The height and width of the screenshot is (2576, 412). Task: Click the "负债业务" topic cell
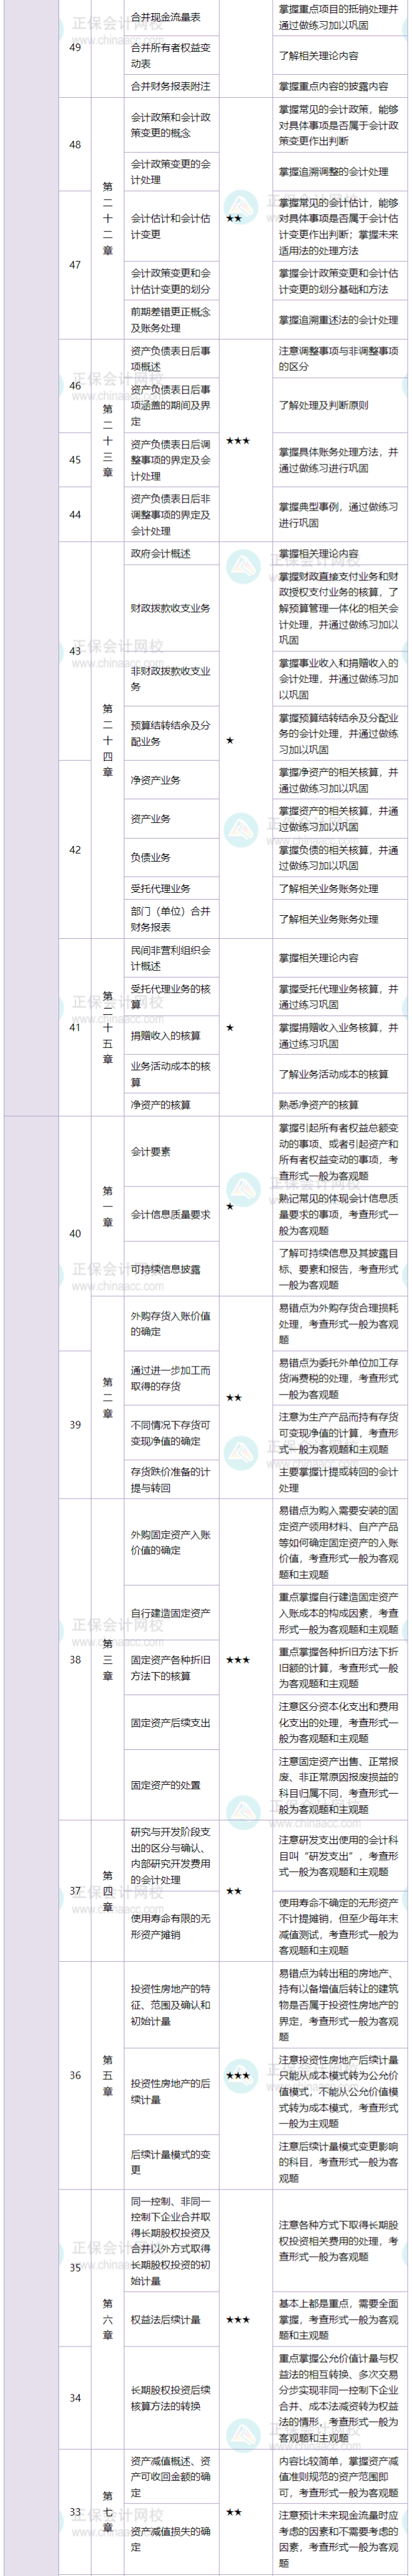172,857
